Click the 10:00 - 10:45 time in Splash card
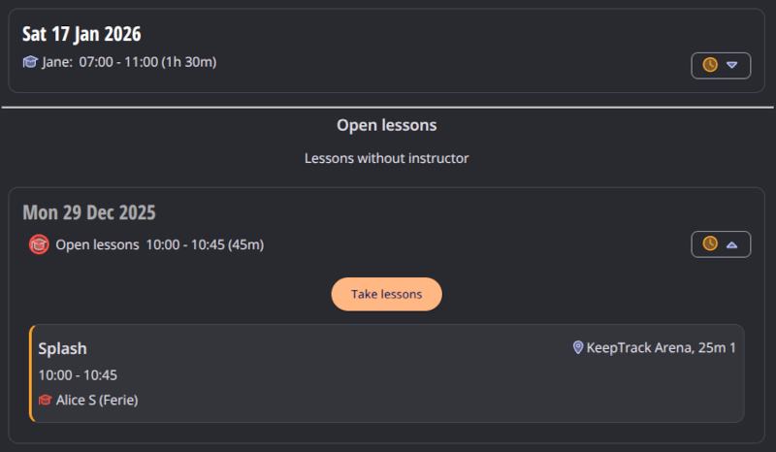 click(78, 374)
